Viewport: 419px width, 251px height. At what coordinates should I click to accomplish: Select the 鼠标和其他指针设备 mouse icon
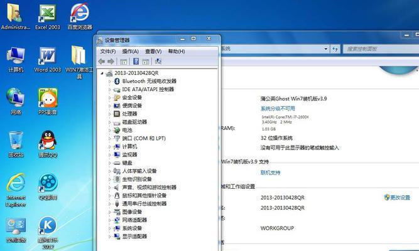pyautogui.click(x=117, y=195)
